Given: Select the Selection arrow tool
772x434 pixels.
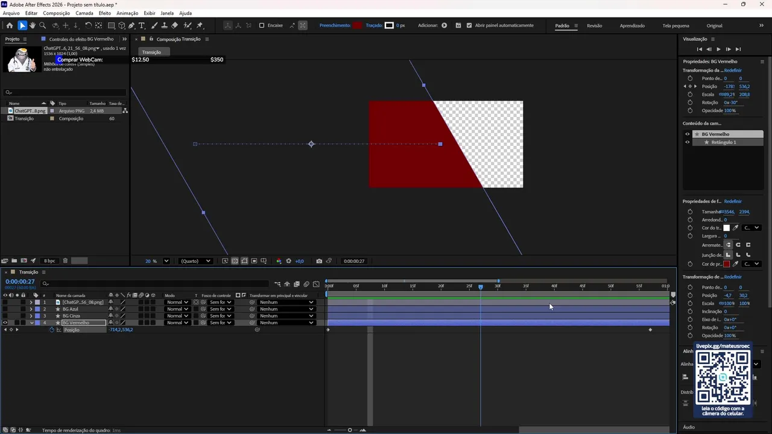Looking at the screenshot, I should (x=22, y=25).
